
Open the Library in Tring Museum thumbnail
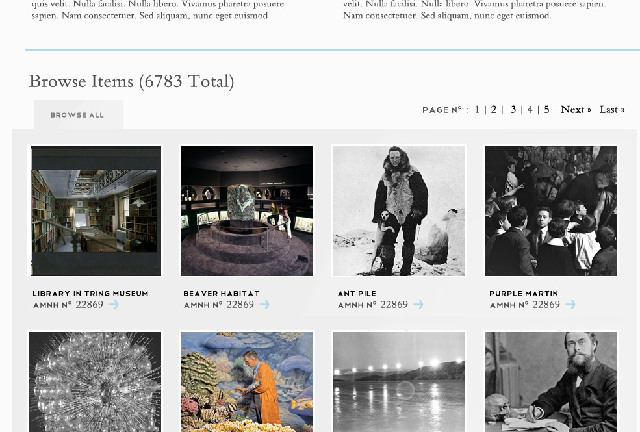(95, 210)
